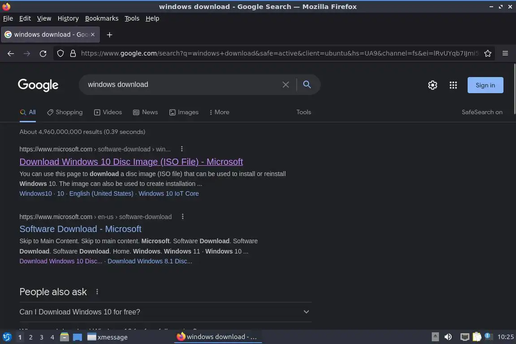Viewport: 516px width, 344px height.
Task: Open the Firefox hamburger menu
Action: coord(505,53)
